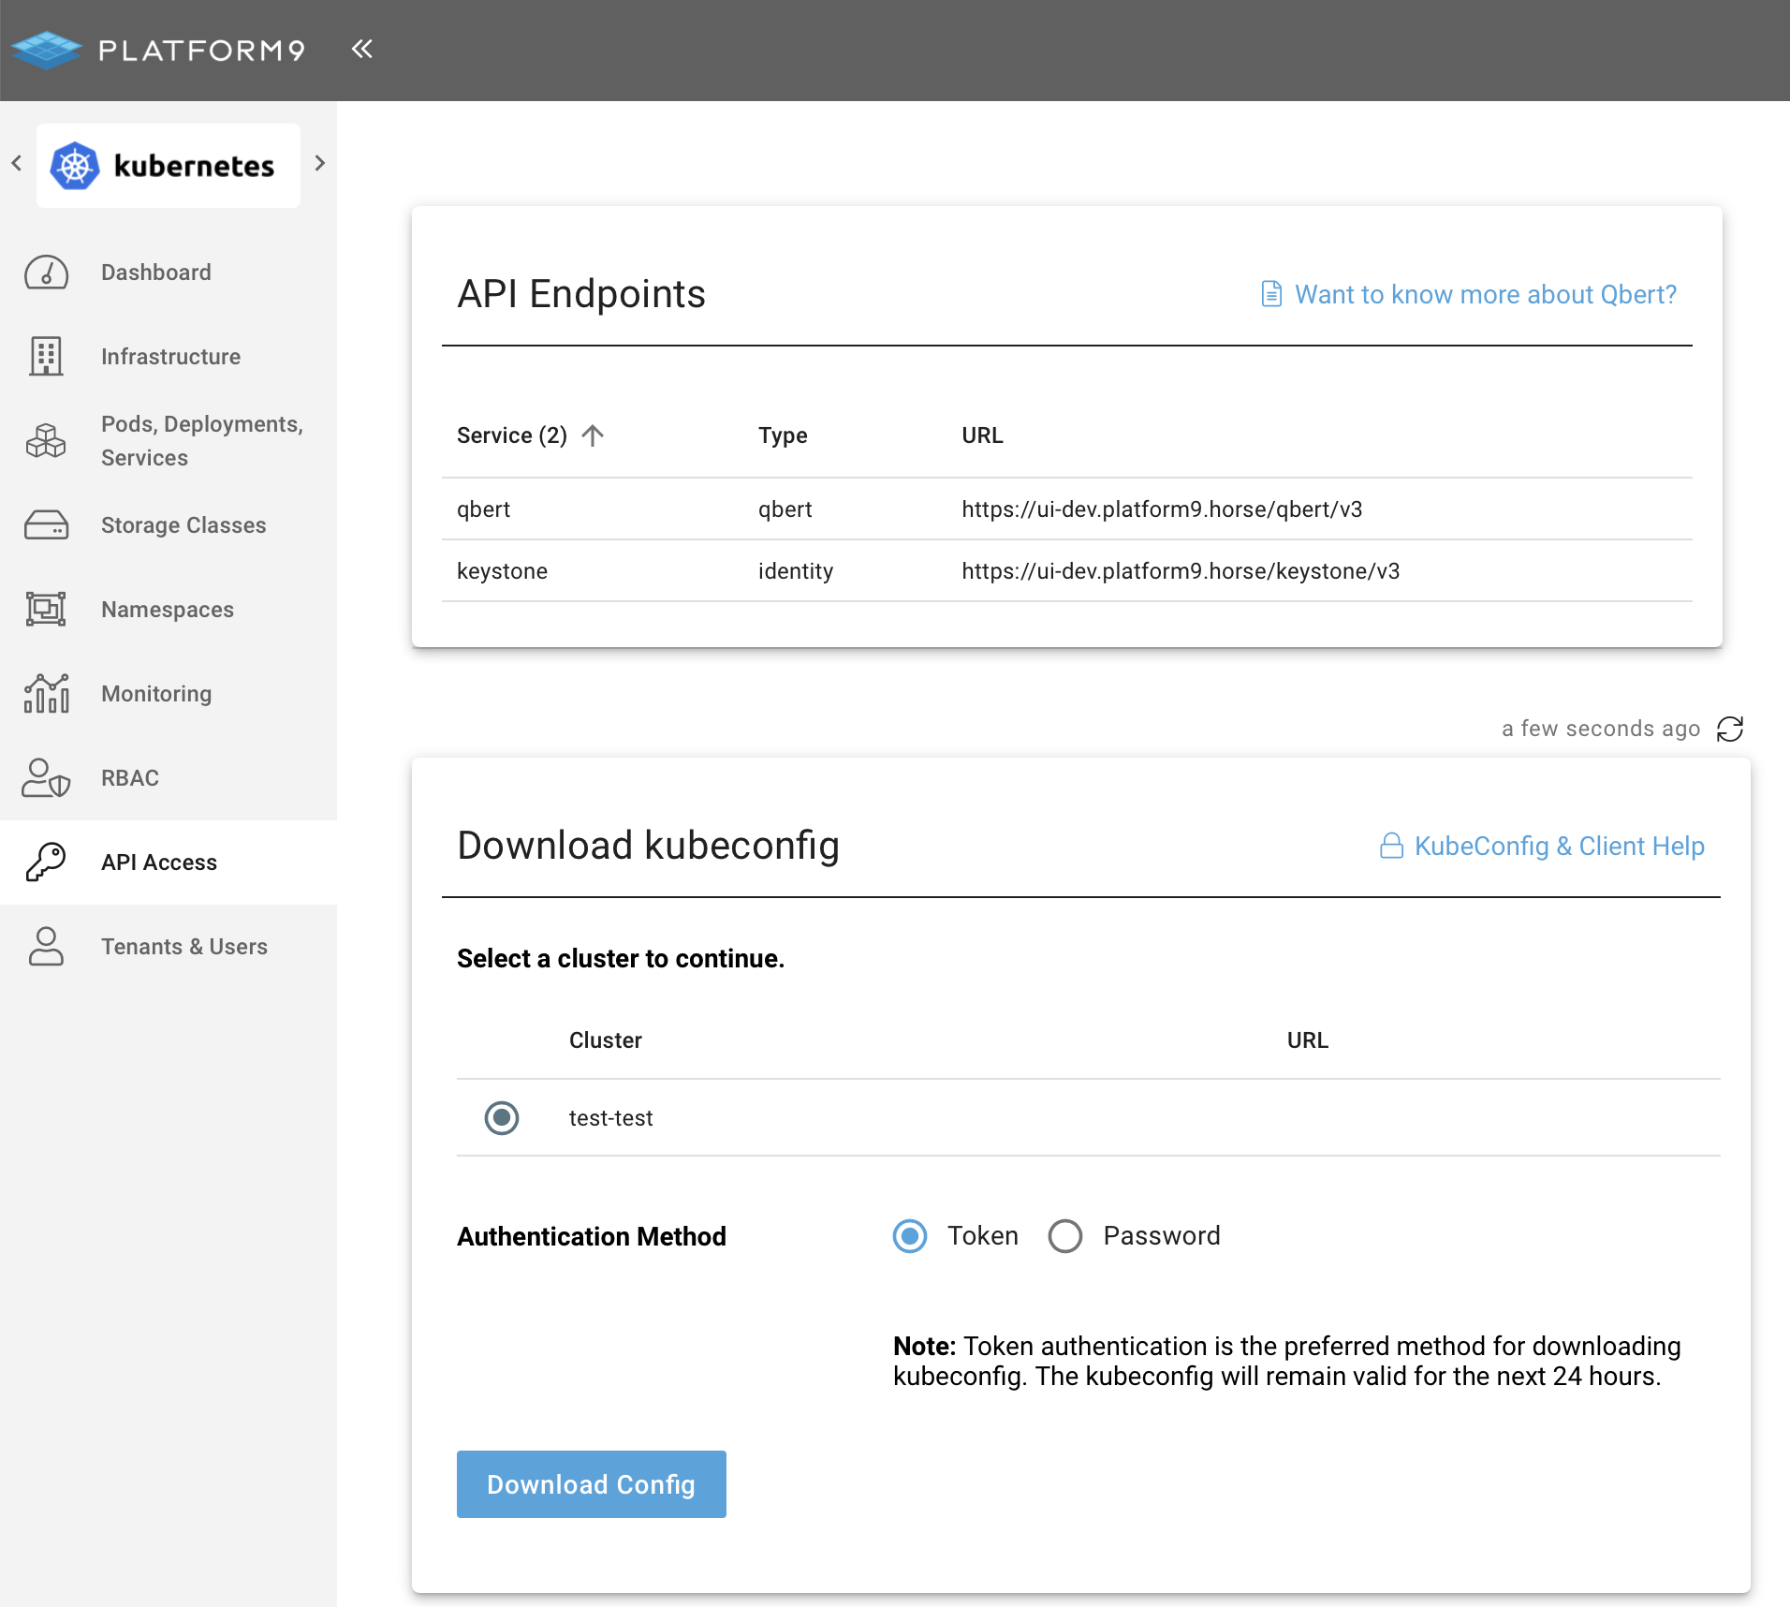Open Pods, Deployments, Services menu item
Screen dimensions: 1790x1607
pos(201,441)
